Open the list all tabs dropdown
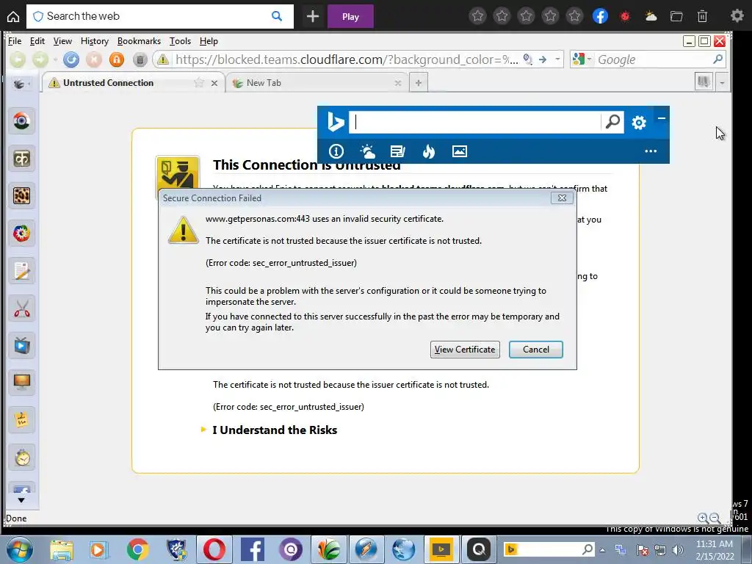 pos(722,82)
